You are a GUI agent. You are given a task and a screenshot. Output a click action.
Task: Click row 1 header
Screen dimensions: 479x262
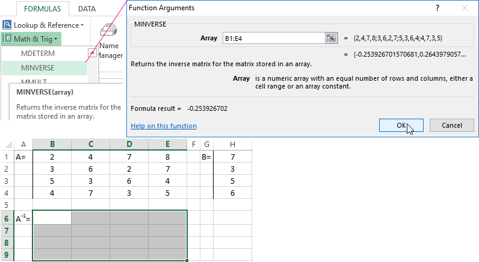pos(7,157)
